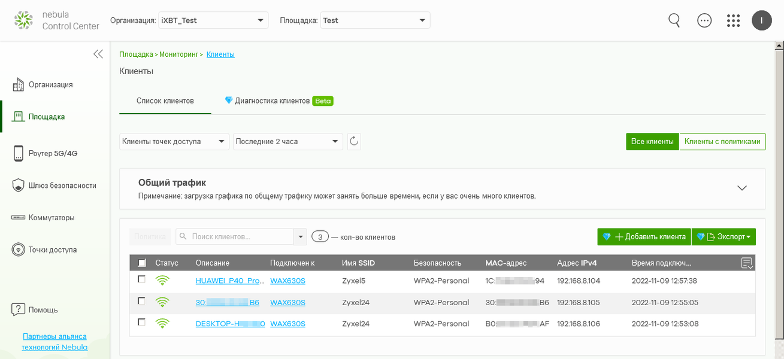Screen dimensions: 784x359
Task: Click the user avatar icon
Action: click(761, 20)
